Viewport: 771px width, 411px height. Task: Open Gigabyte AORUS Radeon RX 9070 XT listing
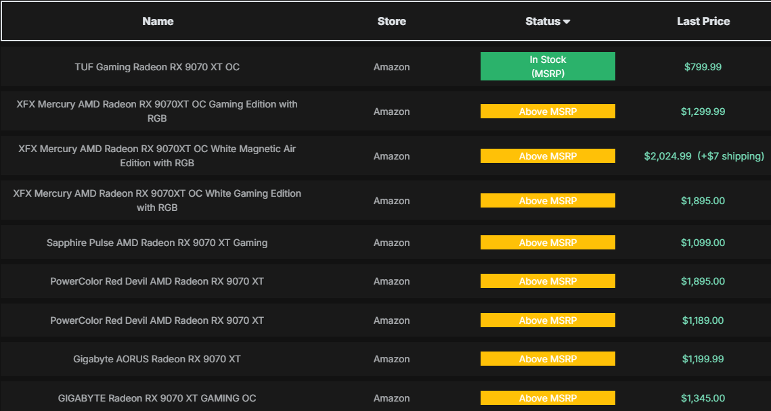(157, 359)
